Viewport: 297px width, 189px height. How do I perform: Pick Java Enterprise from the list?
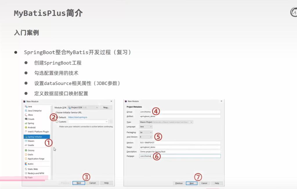35,111
